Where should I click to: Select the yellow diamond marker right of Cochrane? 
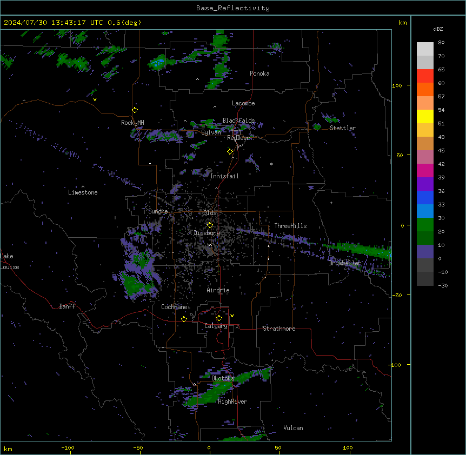[x=184, y=319]
